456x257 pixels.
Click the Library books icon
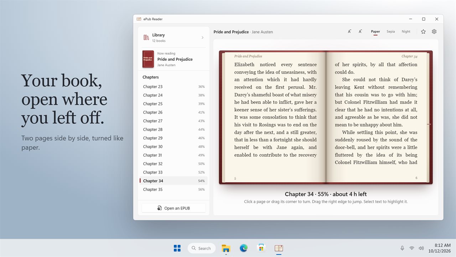[146, 37]
